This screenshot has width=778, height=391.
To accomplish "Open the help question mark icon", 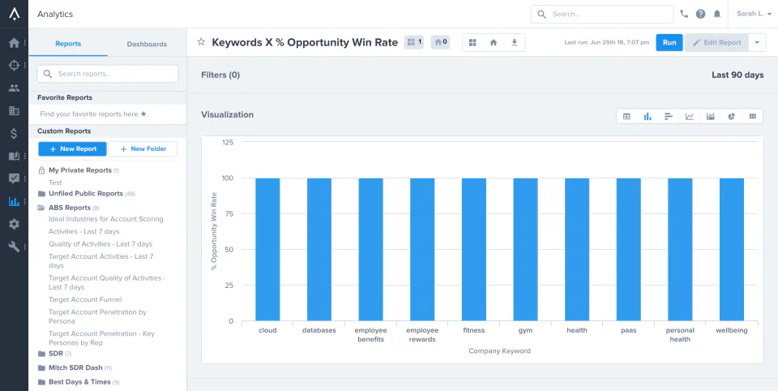I will tap(700, 14).
